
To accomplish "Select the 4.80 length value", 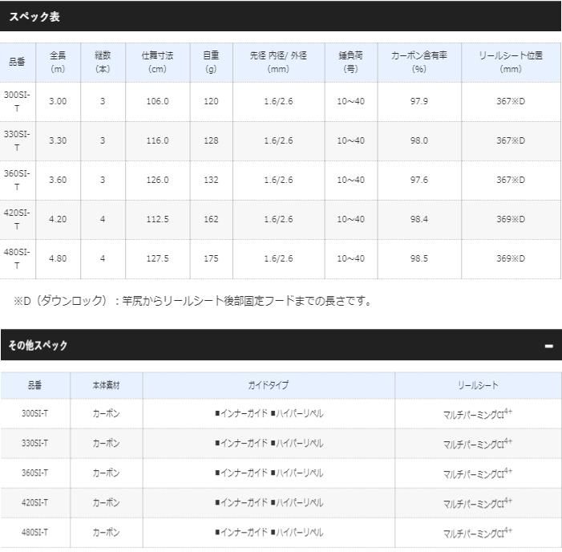I will (x=58, y=258).
